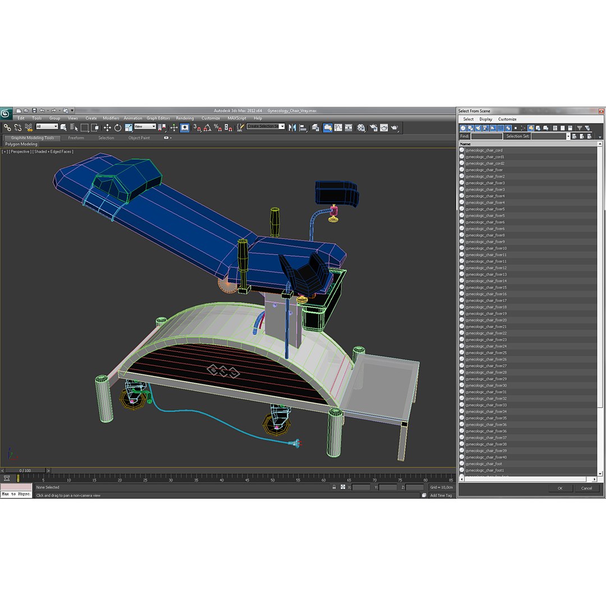This screenshot has height=606, width=606.
Task: Toggle the Percent Snap icon
Action: (x=218, y=127)
